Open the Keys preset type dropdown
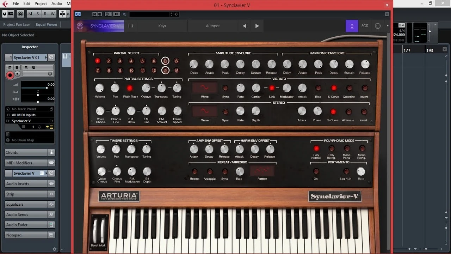 (x=162, y=26)
